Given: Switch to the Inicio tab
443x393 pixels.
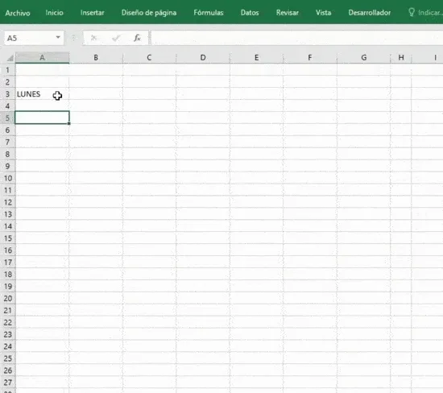Looking at the screenshot, I should [x=54, y=13].
